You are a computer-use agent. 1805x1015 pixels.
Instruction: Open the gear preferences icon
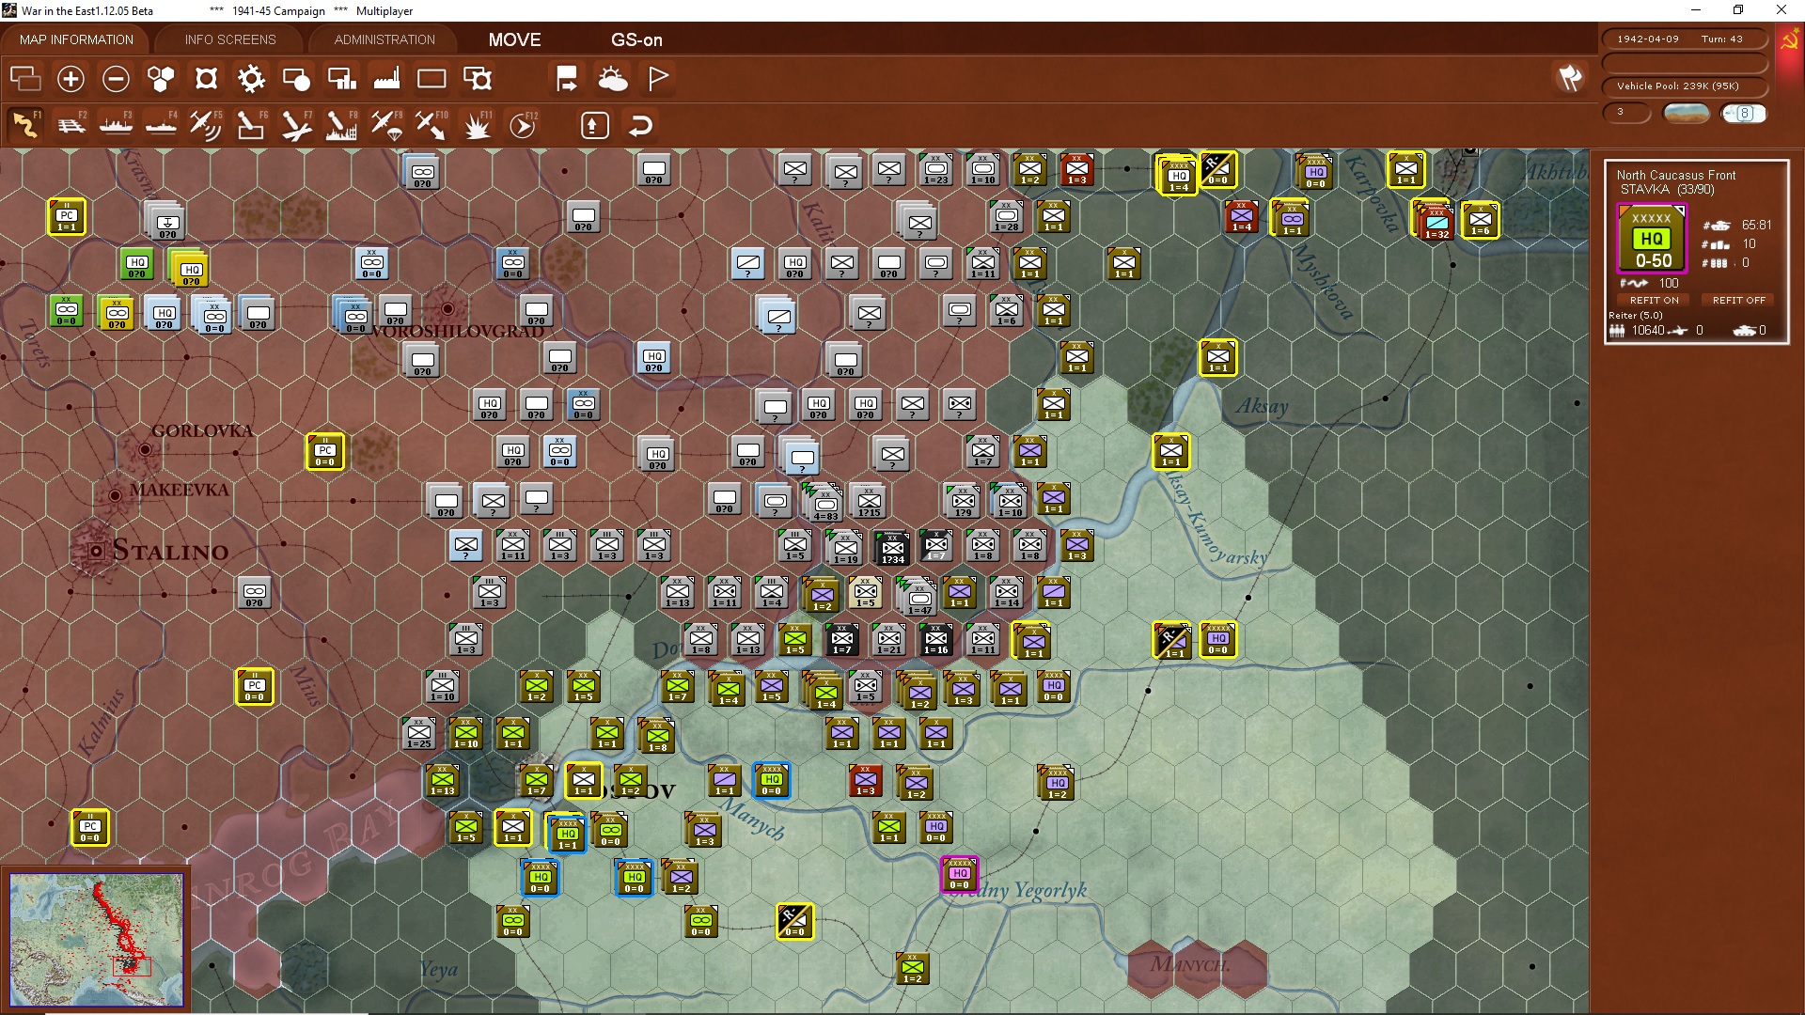pyautogui.click(x=251, y=79)
